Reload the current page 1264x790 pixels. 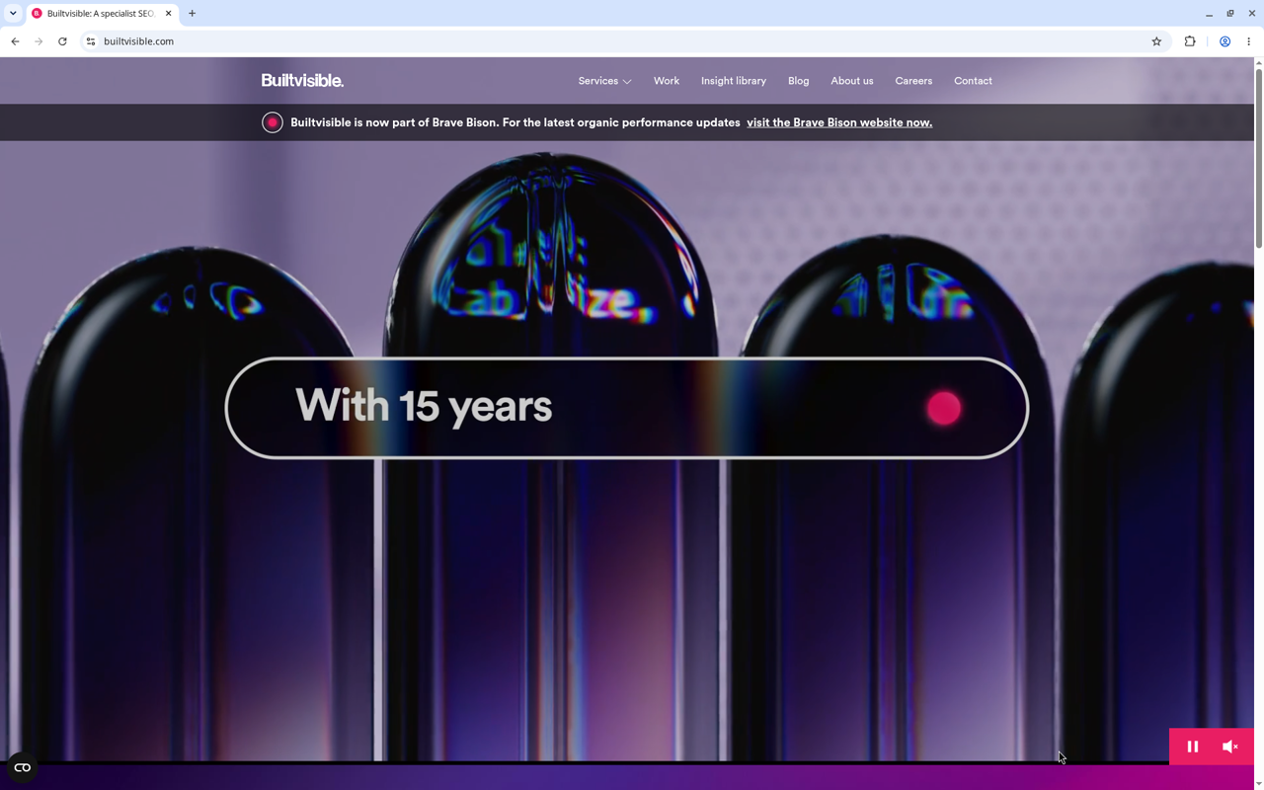[62, 41]
